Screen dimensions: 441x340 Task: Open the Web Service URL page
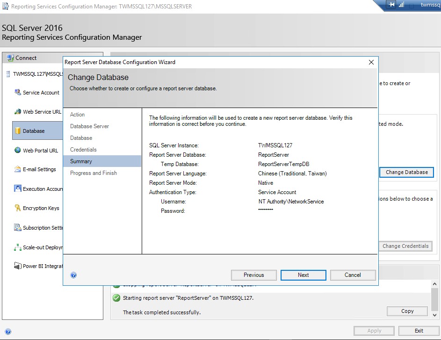pos(42,112)
